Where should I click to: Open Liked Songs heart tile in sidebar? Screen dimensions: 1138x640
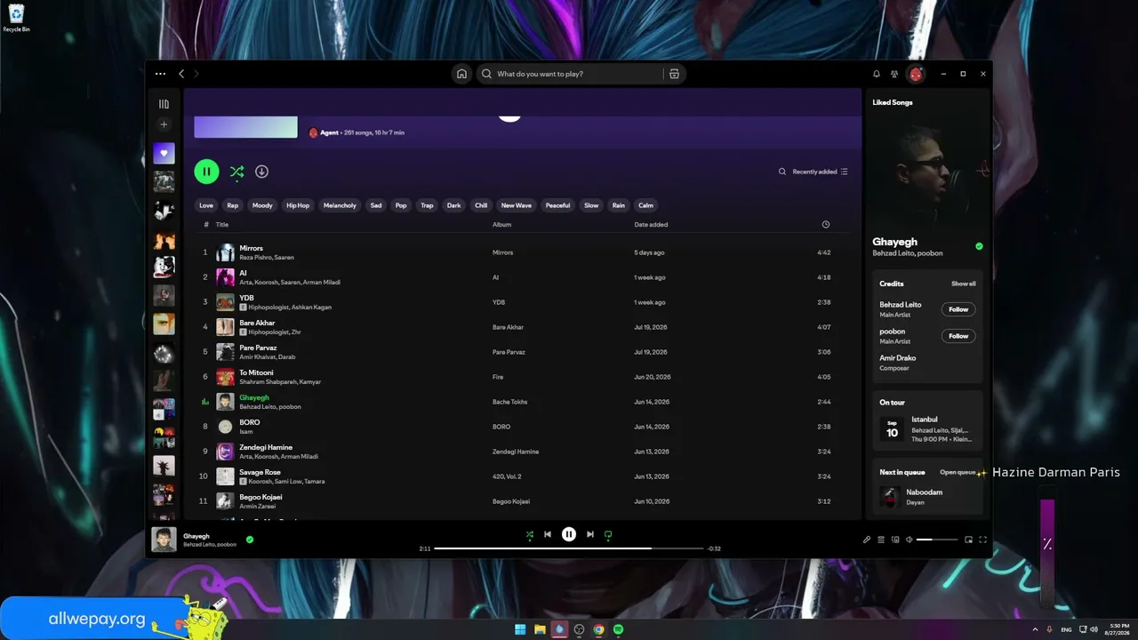tap(164, 153)
